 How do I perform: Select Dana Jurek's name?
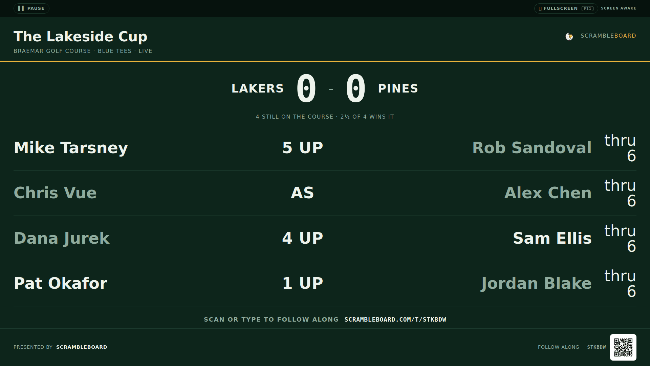pyautogui.click(x=62, y=239)
